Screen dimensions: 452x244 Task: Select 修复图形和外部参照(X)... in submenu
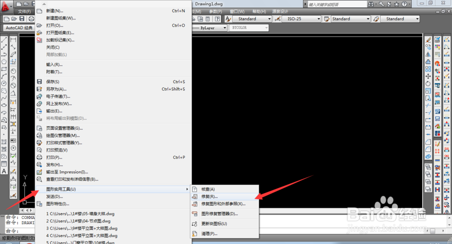click(x=224, y=204)
